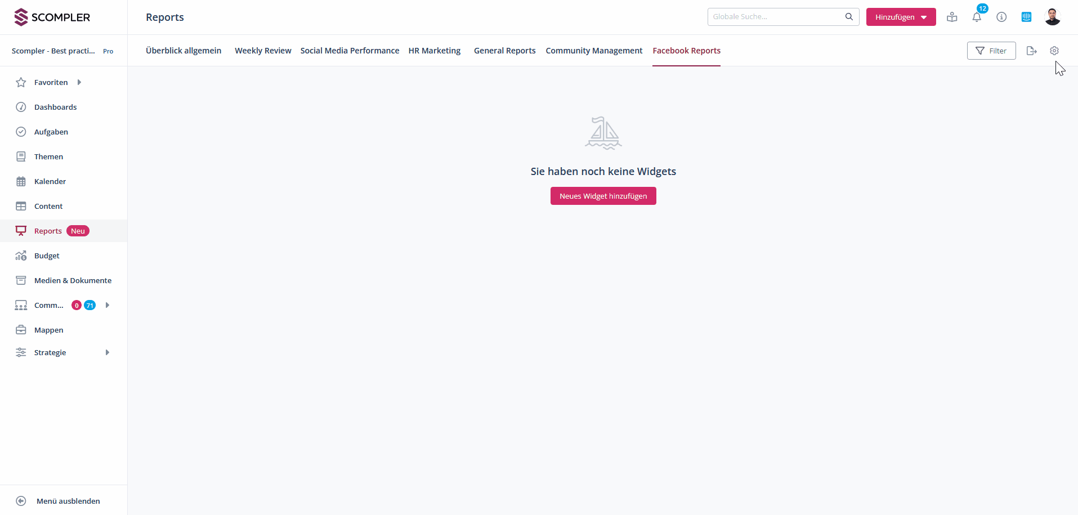Open the Hinzufügen dropdown button

(x=901, y=17)
